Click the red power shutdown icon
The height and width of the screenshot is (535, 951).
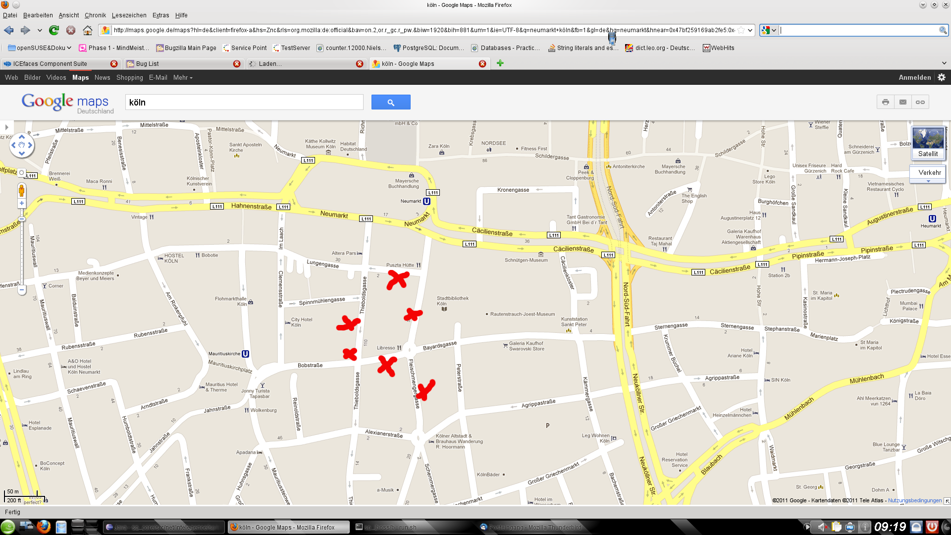tap(931, 527)
